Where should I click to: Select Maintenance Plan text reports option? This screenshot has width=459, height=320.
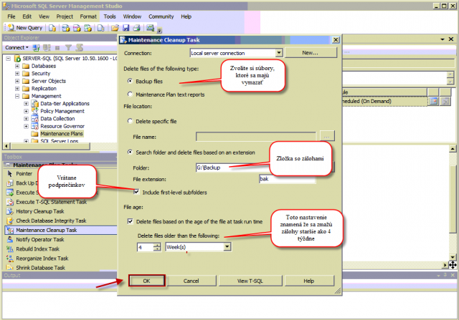tap(131, 94)
